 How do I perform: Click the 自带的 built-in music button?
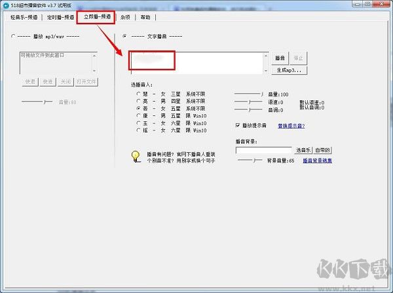pos(322,150)
